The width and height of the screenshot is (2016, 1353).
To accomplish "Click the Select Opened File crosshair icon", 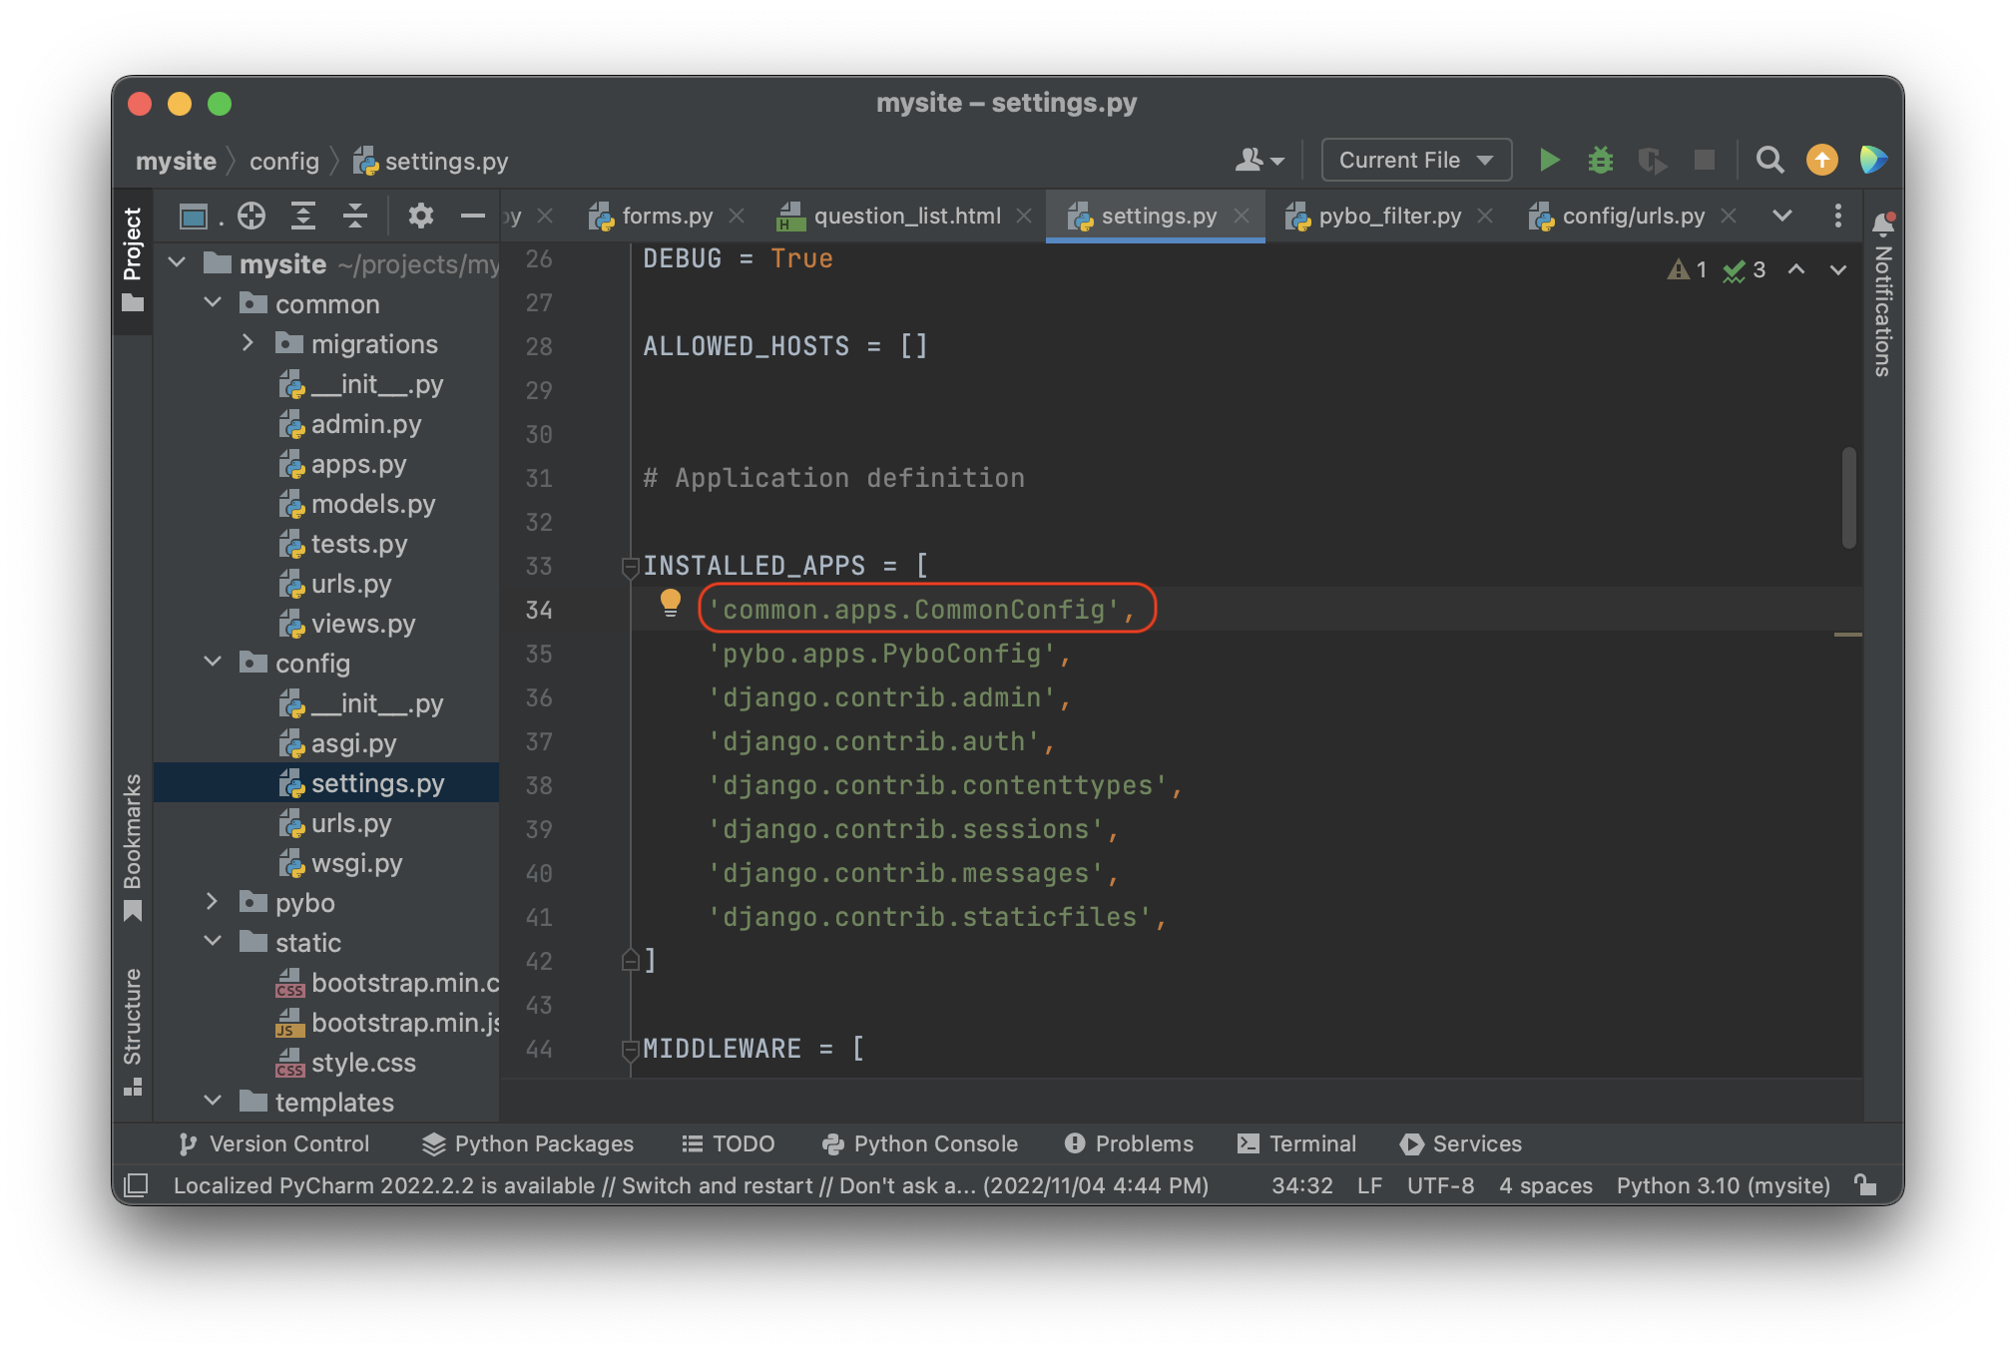I will click(252, 216).
